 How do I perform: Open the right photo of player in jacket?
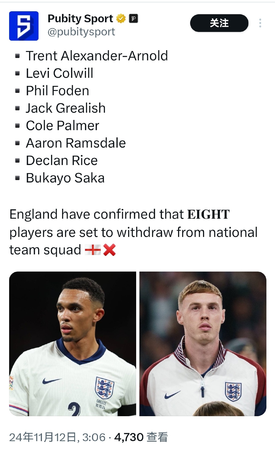click(x=203, y=344)
